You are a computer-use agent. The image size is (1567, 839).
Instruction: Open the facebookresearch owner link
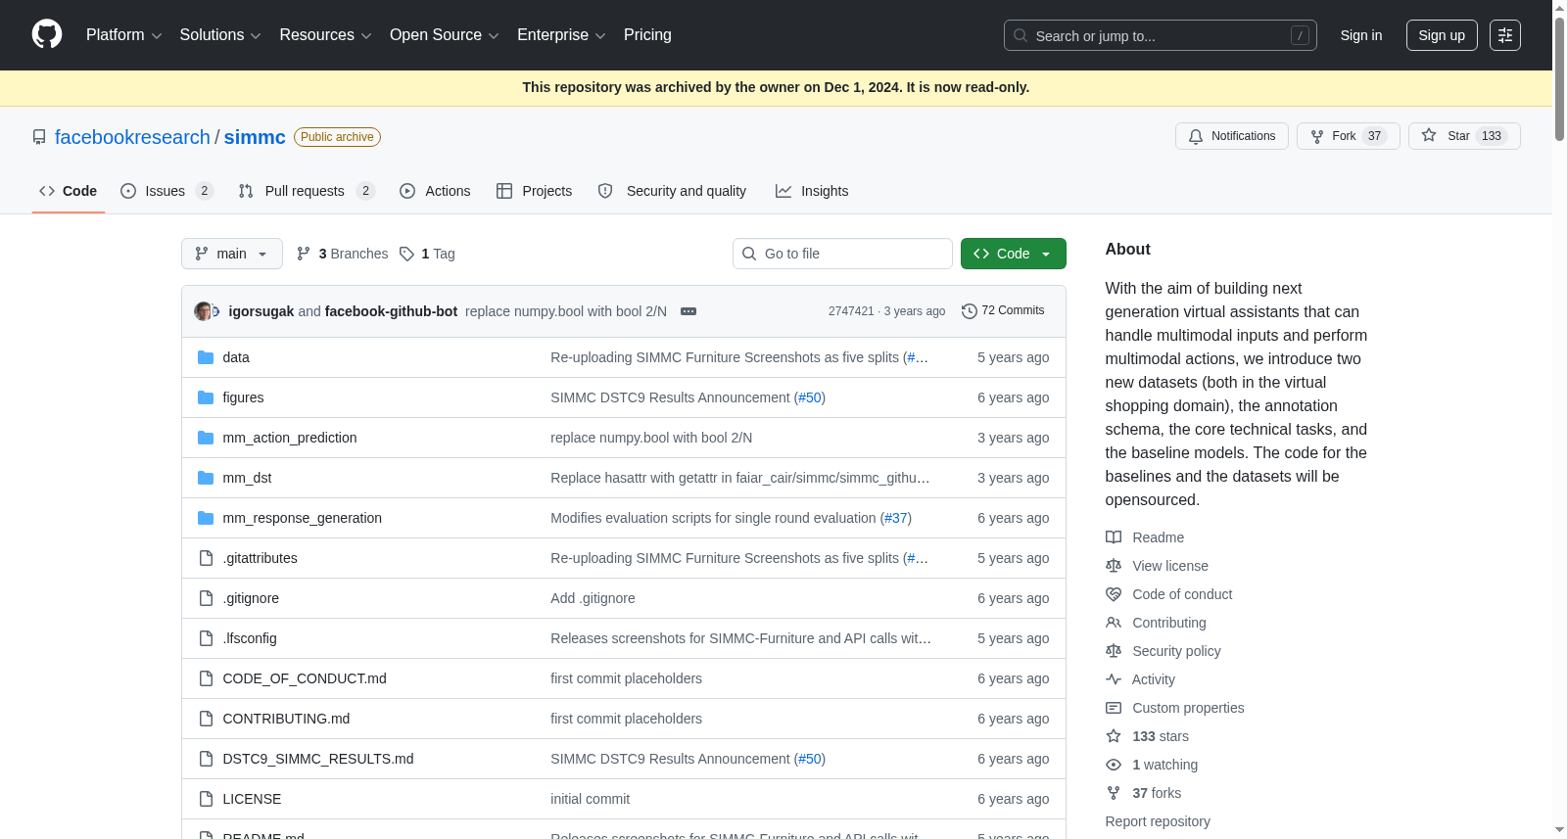pos(132,137)
